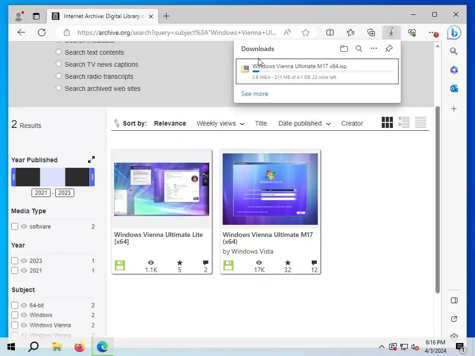Open Bing Copilot sidebar button
This screenshot has width=475, height=356.
coord(454,32)
